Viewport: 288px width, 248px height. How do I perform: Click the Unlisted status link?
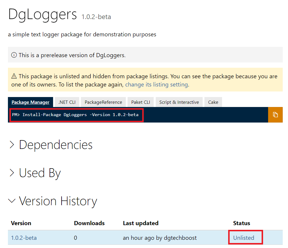pos(243,238)
